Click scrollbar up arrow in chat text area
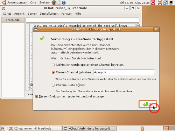 click(138, 25)
